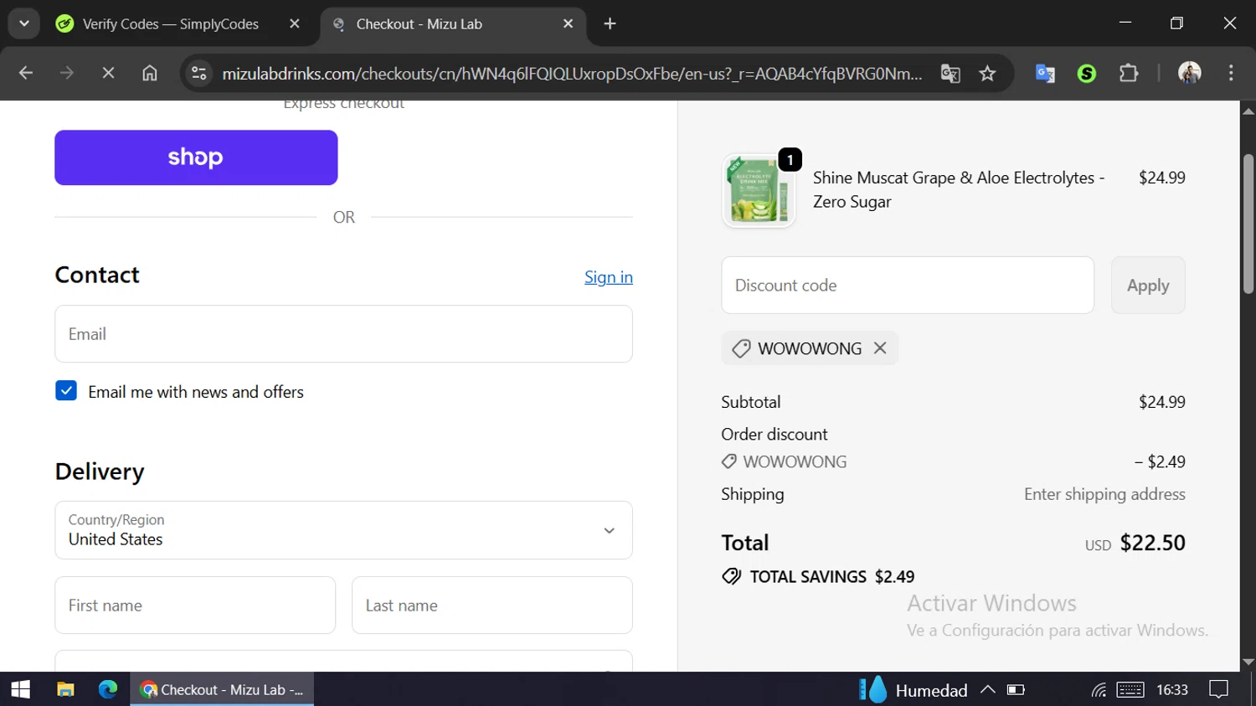
Task: Click Enter shipping address text
Action: pos(1104,494)
